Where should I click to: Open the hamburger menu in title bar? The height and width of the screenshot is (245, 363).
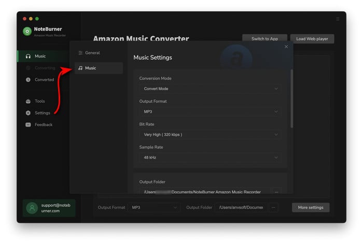[338, 19]
